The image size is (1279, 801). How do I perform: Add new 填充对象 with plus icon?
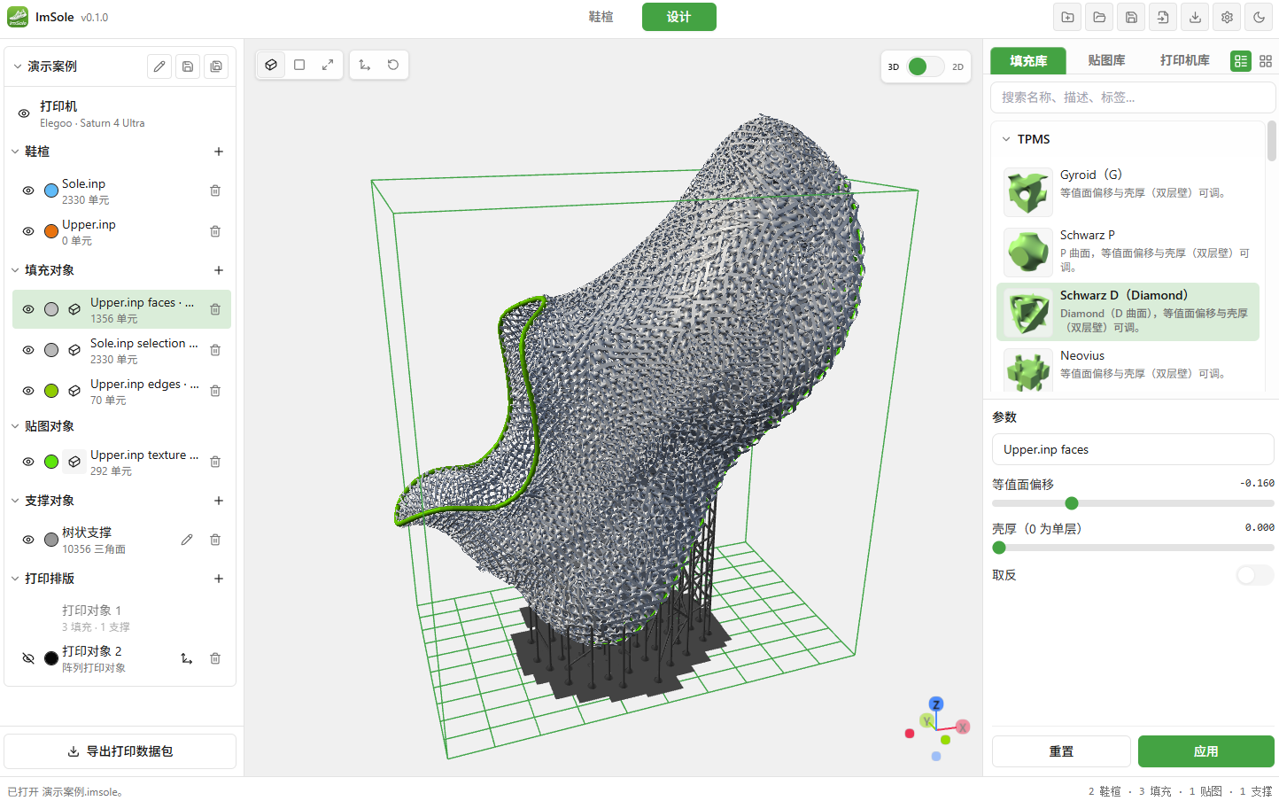click(219, 270)
